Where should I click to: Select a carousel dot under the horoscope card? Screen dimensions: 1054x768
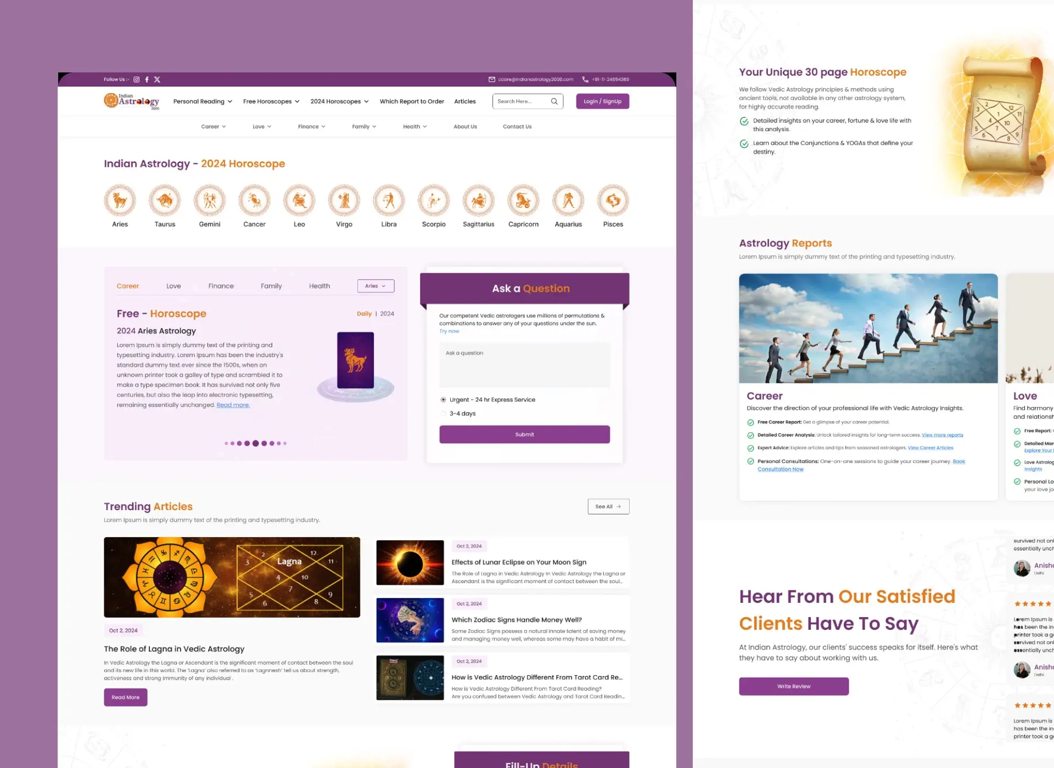click(255, 443)
